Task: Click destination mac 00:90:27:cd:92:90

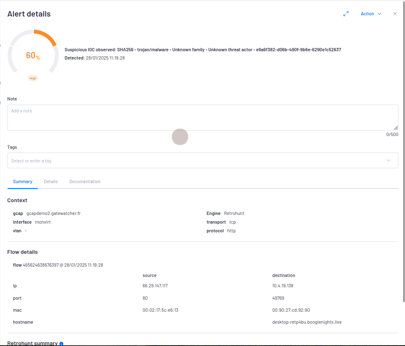Action: click(291, 310)
